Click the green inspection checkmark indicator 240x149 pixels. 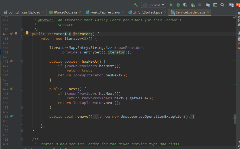click(x=234, y=18)
